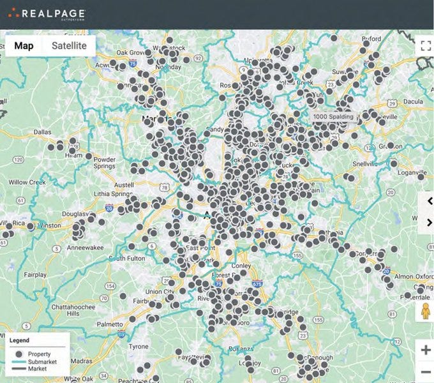
Task: Click the Route 120 highway shield
Action: pyautogui.click(x=19, y=160)
